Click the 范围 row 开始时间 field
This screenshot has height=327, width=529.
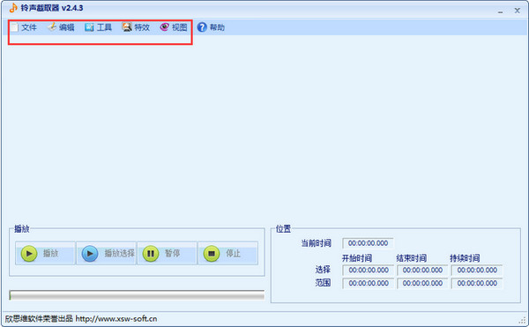click(x=368, y=283)
